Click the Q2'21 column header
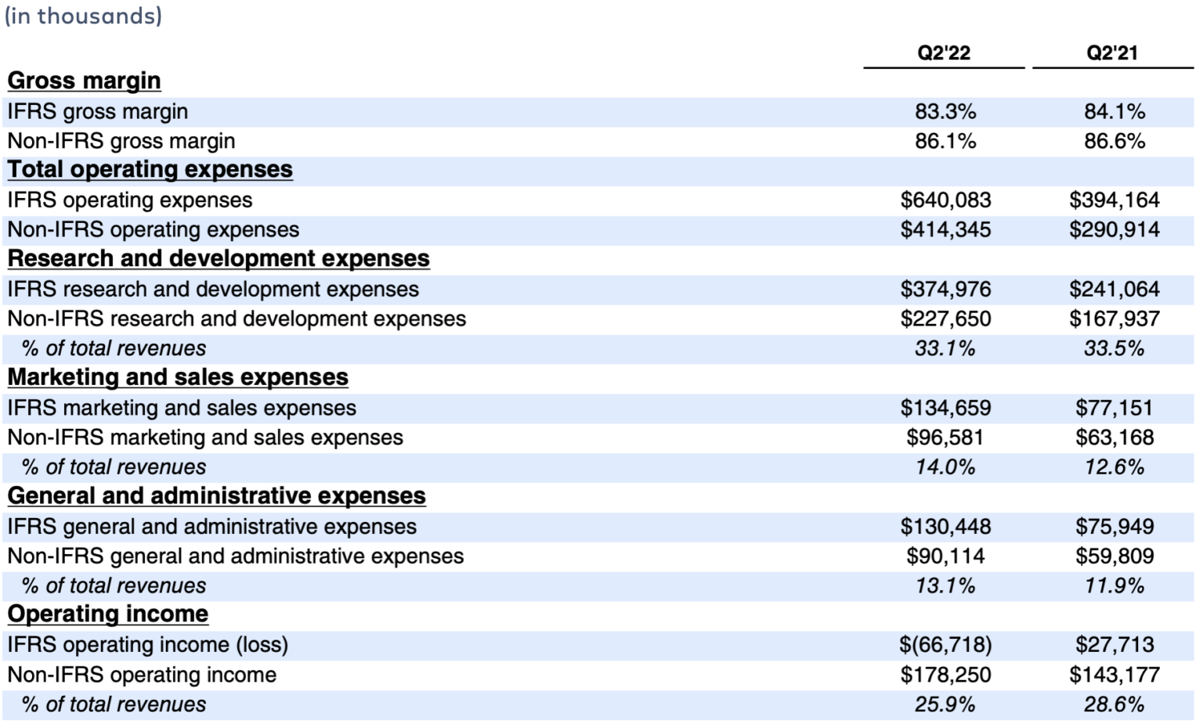This screenshot has width=1203, height=724. (x=1113, y=55)
